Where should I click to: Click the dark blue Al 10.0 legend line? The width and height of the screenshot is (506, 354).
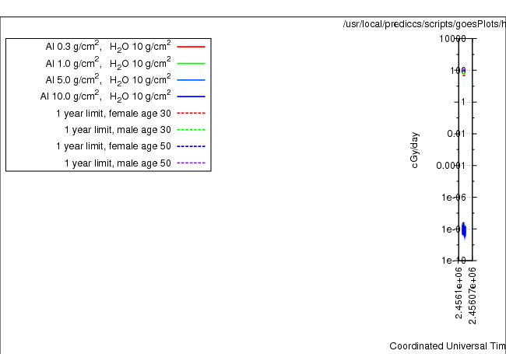pyautogui.click(x=191, y=96)
